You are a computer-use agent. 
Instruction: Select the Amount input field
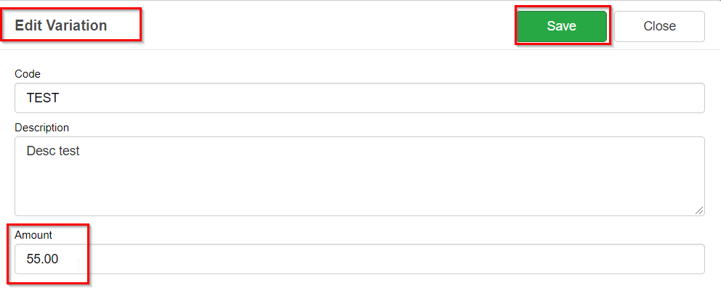coord(359,259)
